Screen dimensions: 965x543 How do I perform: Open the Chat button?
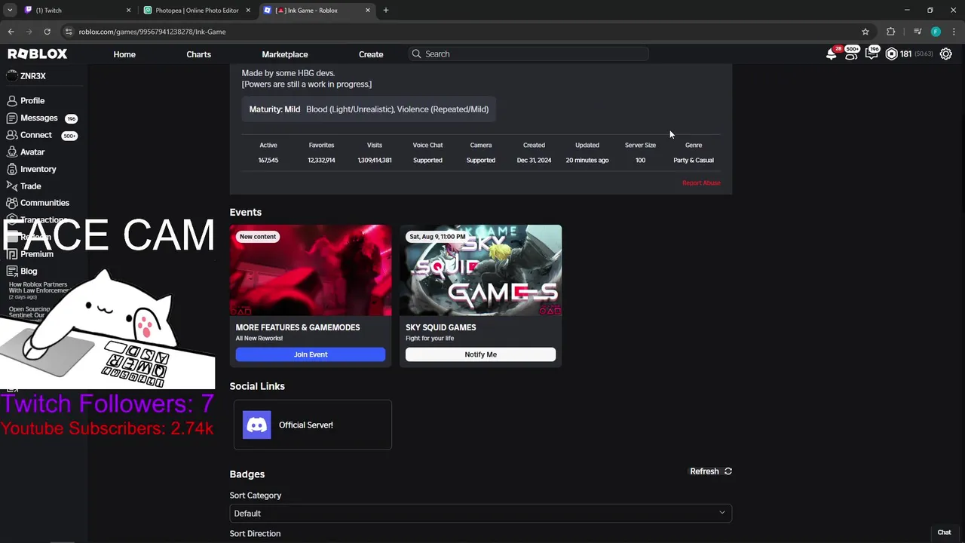click(944, 532)
